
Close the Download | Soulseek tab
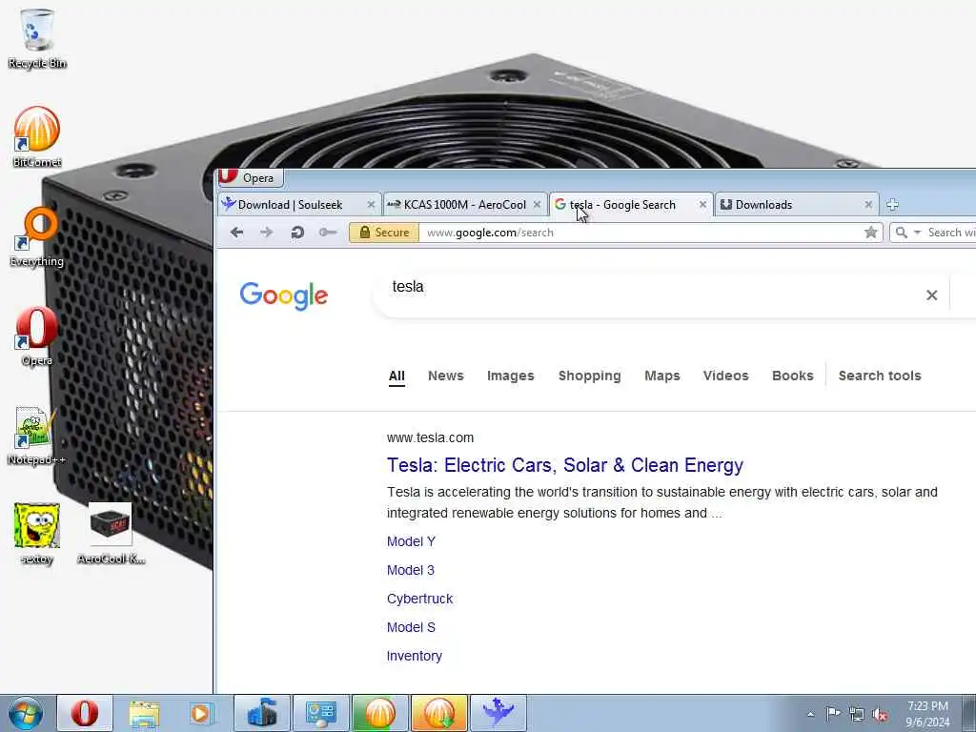[x=371, y=205]
